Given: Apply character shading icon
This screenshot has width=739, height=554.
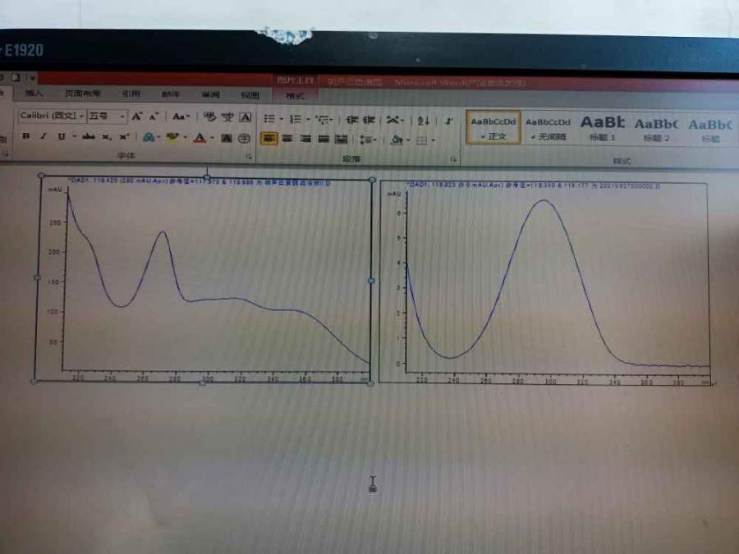Looking at the screenshot, I should [x=227, y=138].
